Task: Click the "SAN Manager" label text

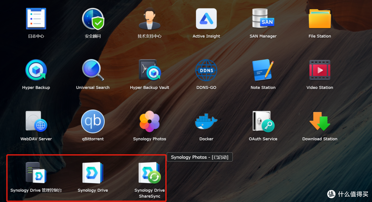Action: pyautogui.click(x=263, y=36)
